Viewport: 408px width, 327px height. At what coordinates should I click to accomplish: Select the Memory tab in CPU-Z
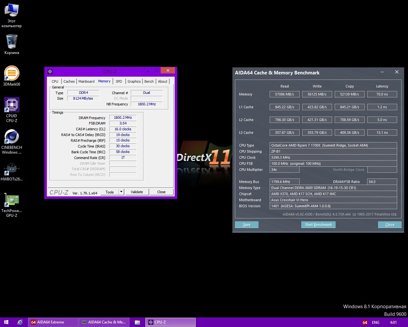(x=104, y=81)
